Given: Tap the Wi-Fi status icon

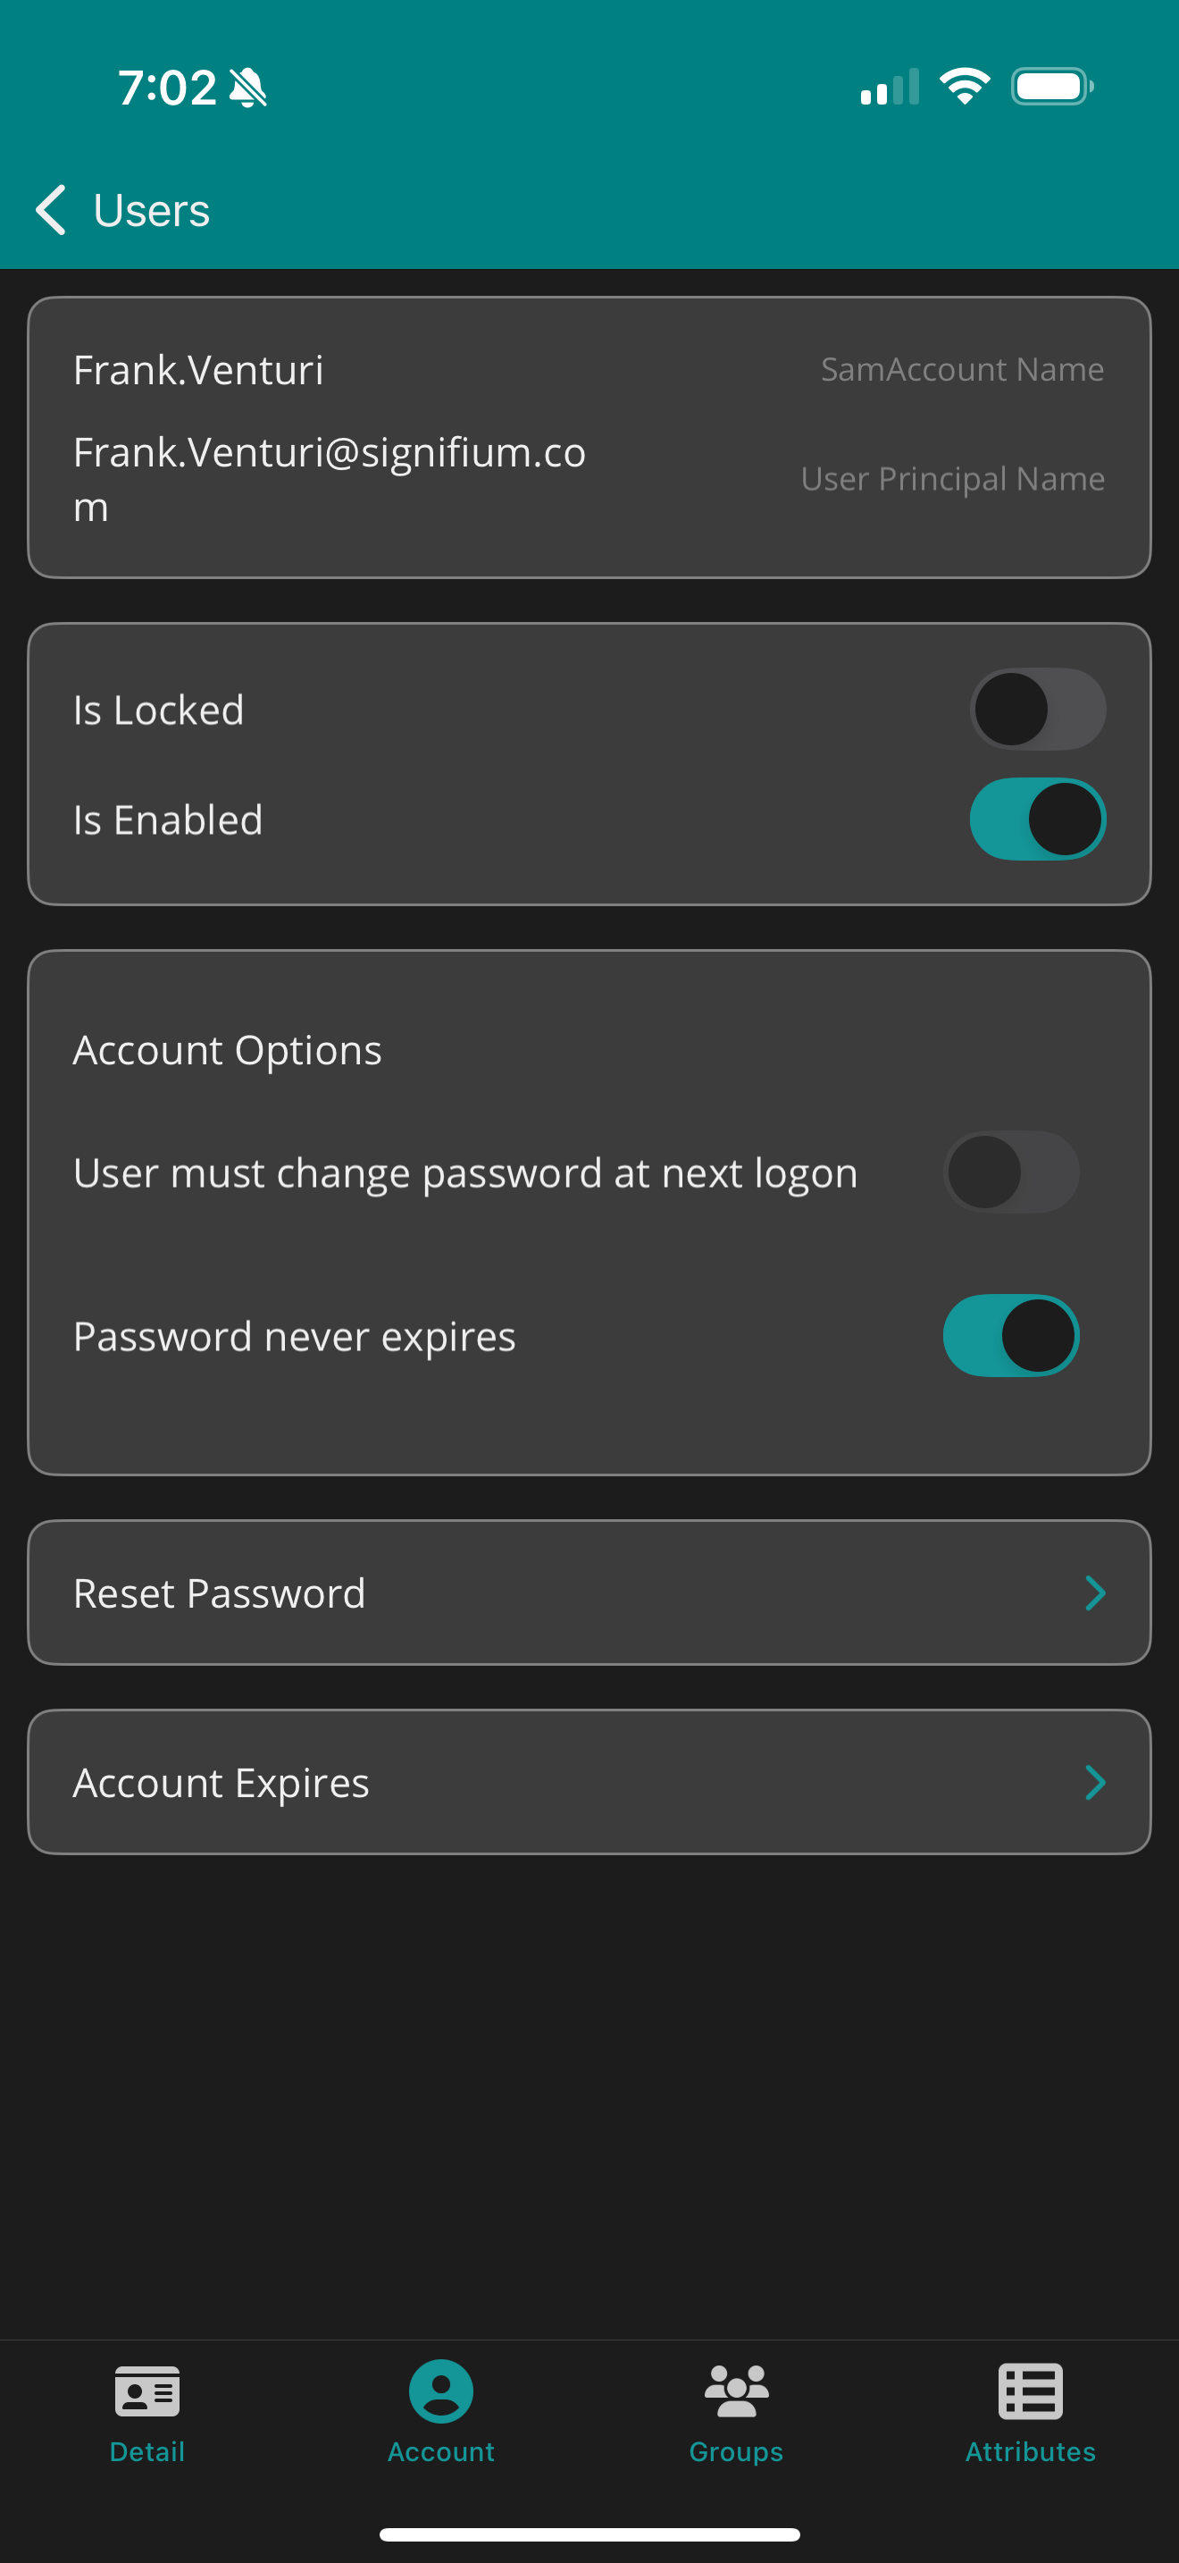Looking at the screenshot, I should pos(965,87).
